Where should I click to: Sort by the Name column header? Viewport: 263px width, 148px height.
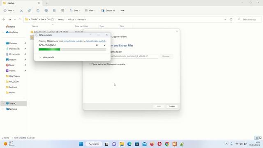(35, 26)
